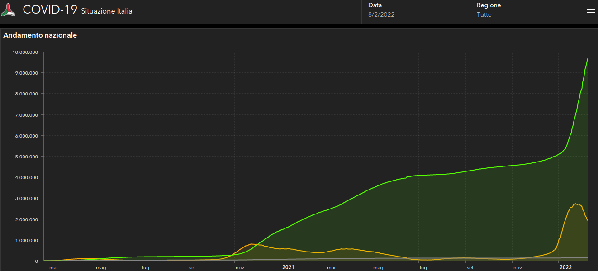Click the 1.000.000 value on the y-axis
The width and height of the screenshot is (598, 271).
(26, 240)
